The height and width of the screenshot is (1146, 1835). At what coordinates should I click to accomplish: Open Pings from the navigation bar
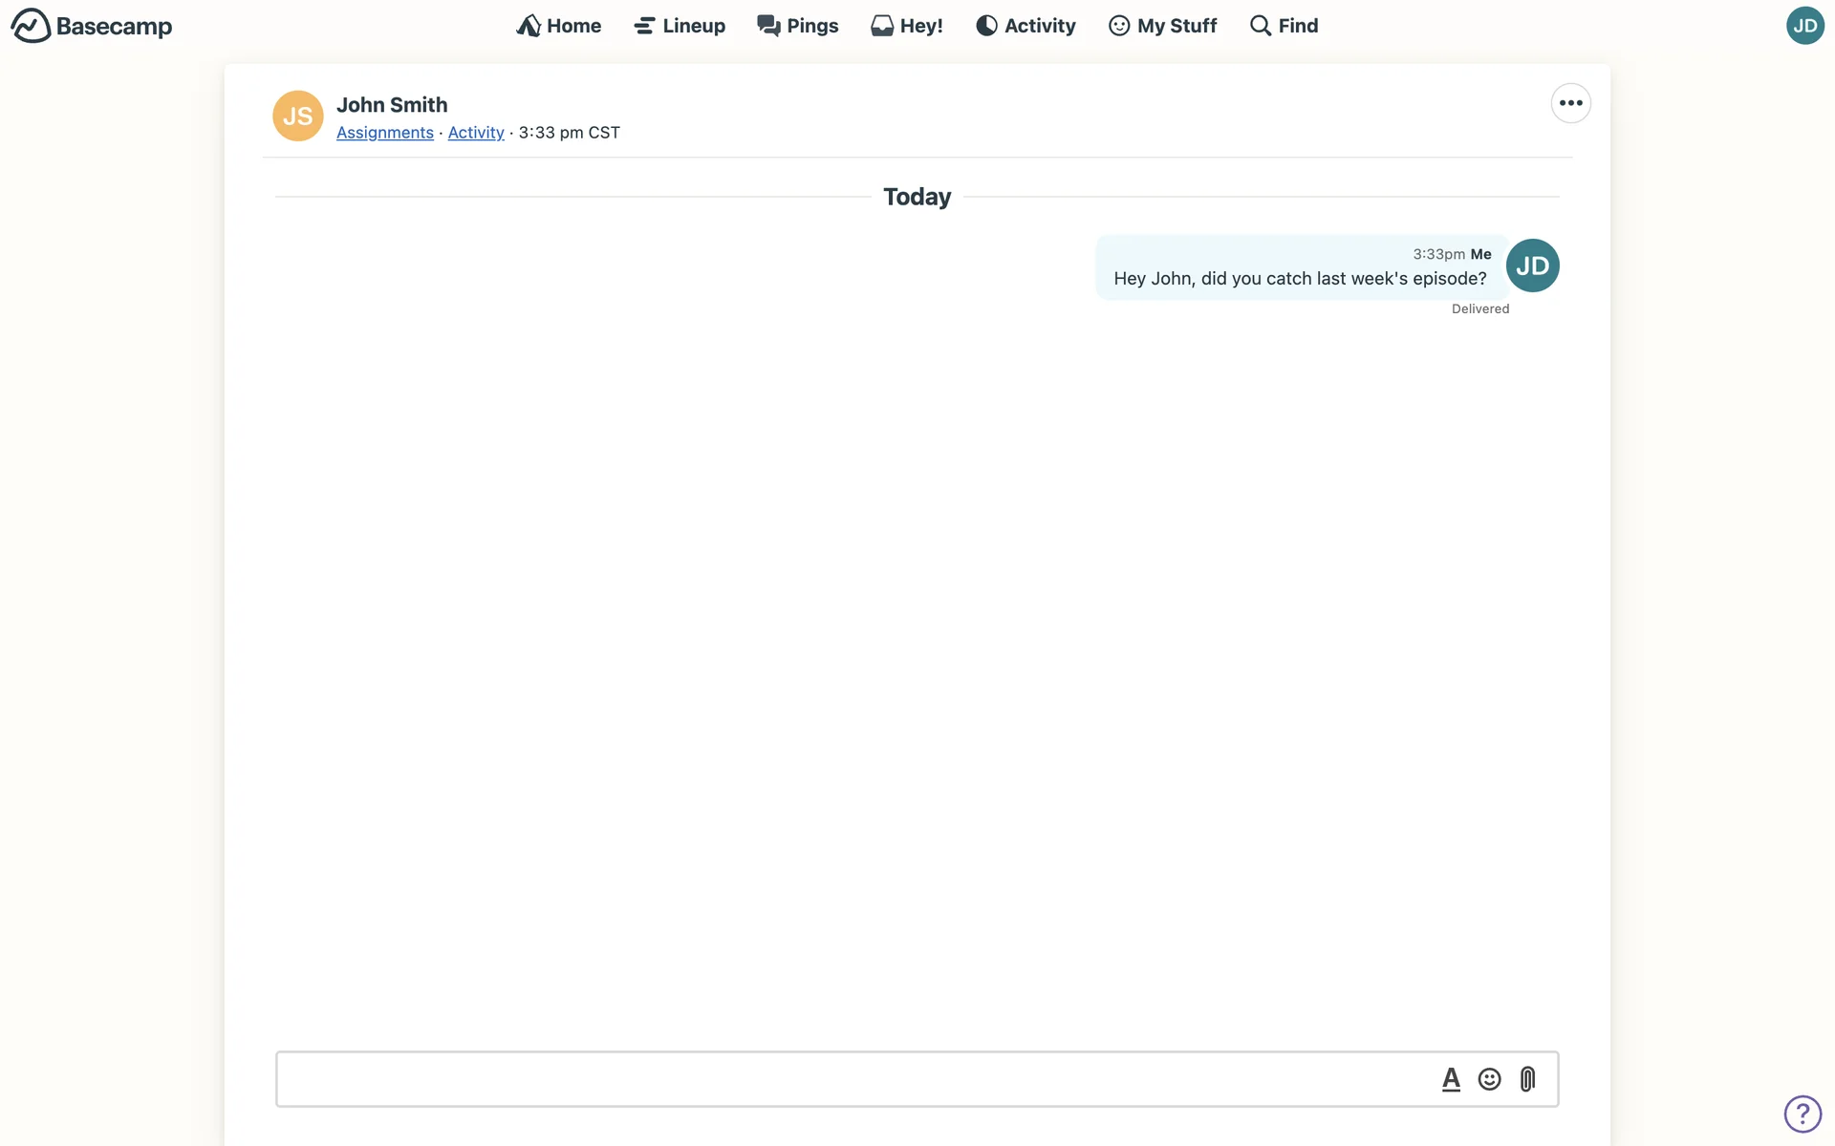point(798,26)
